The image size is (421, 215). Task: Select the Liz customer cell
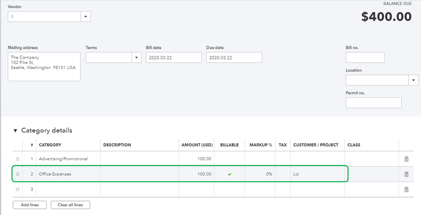click(317, 174)
